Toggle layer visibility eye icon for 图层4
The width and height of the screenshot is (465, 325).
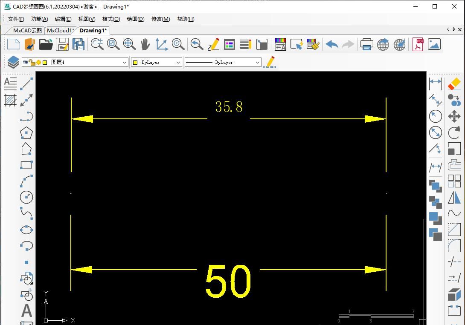(x=26, y=62)
